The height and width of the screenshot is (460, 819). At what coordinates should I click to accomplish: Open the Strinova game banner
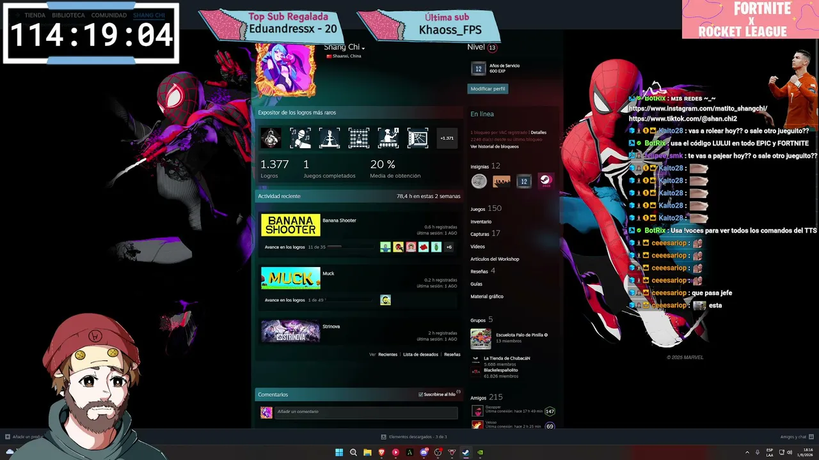(290, 331)
